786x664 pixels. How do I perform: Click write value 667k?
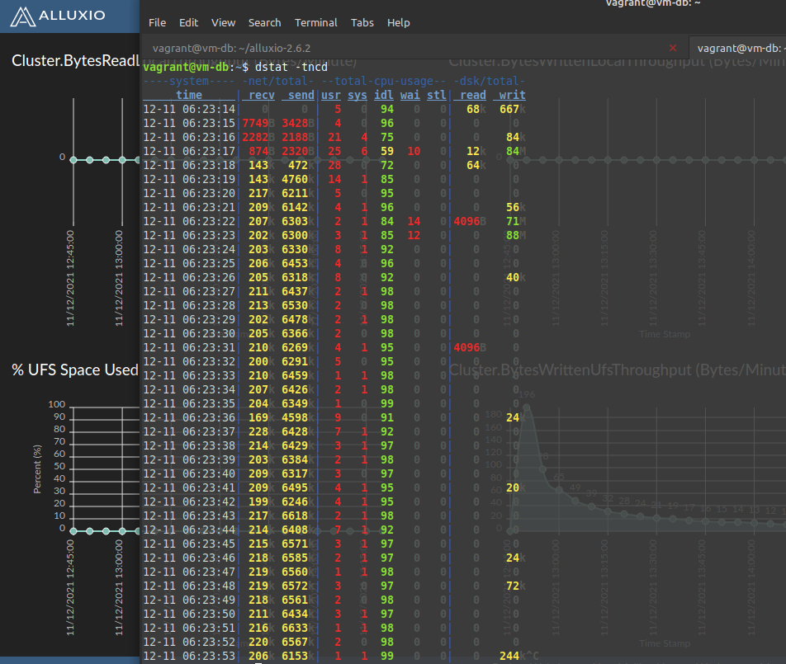click(513, 109)
